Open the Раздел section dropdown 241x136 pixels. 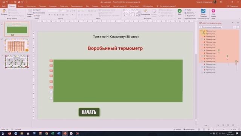click(x=37, y=16)
